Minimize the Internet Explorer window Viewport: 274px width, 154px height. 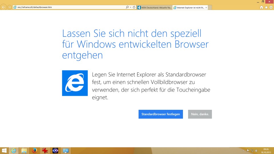click(x=258, y=2)
